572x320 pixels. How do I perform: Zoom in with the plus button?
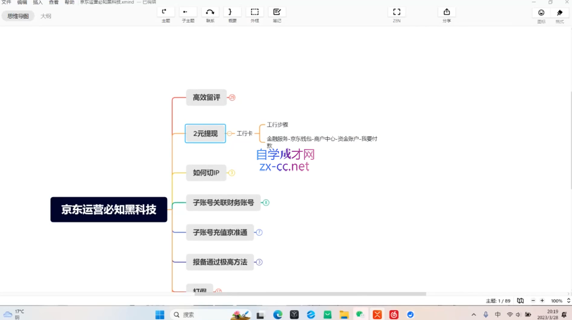[542, 301]
